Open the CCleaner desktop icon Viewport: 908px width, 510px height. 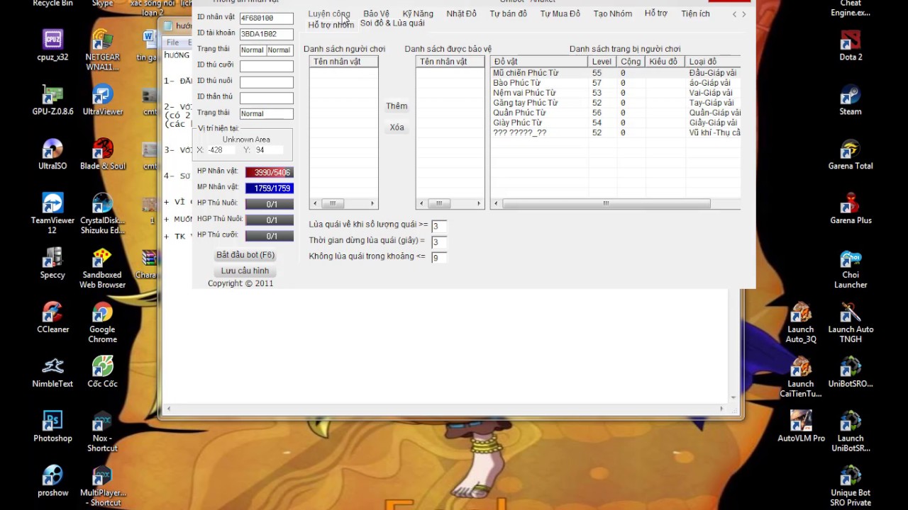[52, 317]
